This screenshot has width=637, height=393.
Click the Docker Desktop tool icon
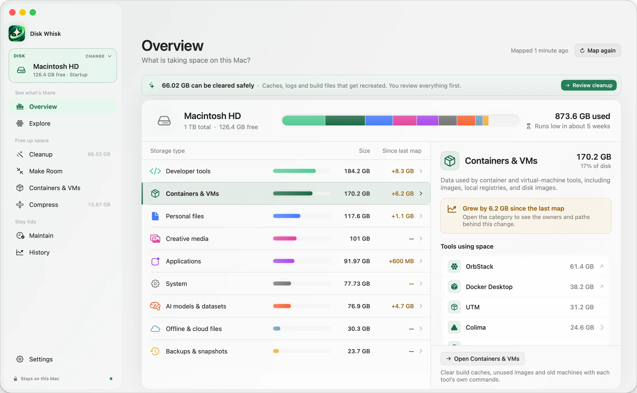(454, 287)
